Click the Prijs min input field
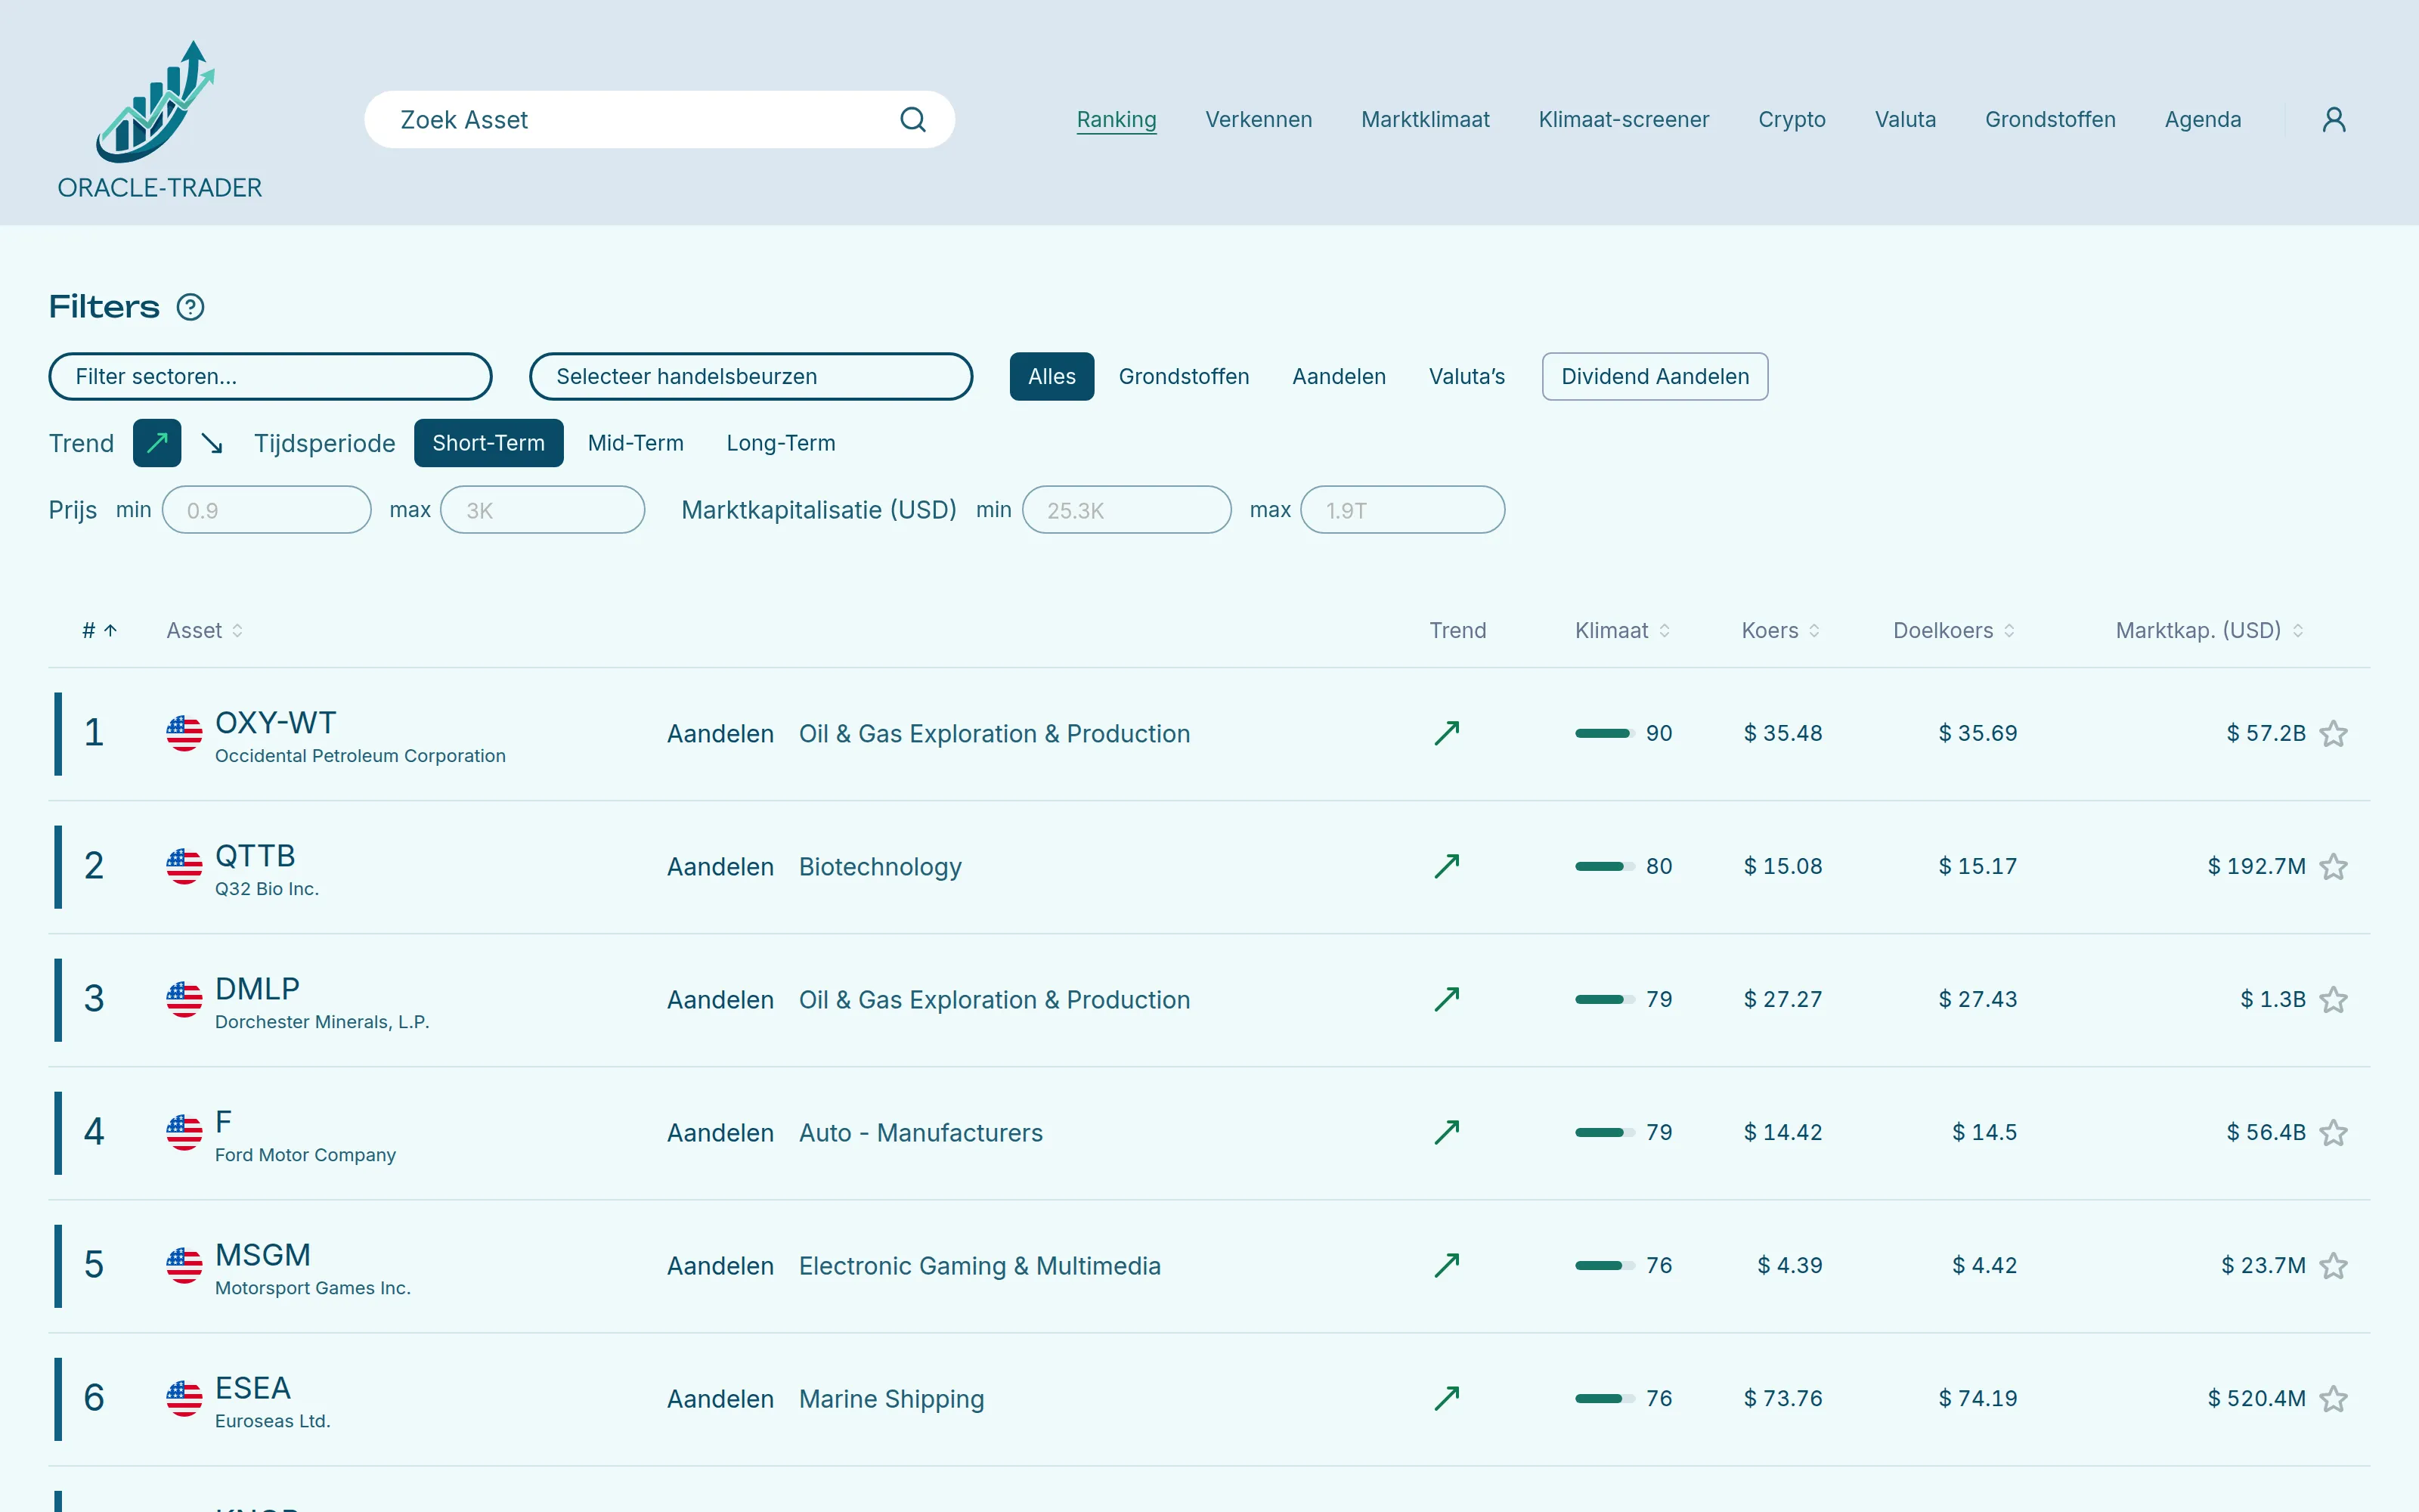The image size is (2419, 1512). (x=266, y=510)
